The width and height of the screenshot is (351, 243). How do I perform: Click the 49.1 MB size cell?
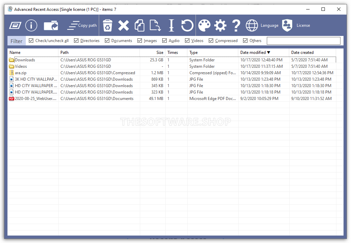156,99
